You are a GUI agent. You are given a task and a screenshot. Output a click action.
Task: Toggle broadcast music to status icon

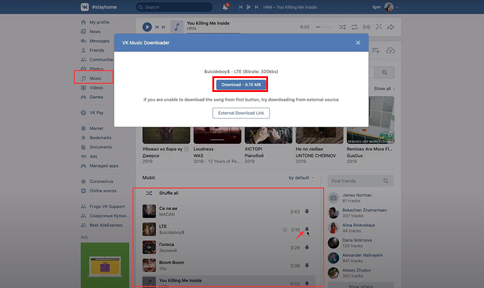tap(367, 27)
